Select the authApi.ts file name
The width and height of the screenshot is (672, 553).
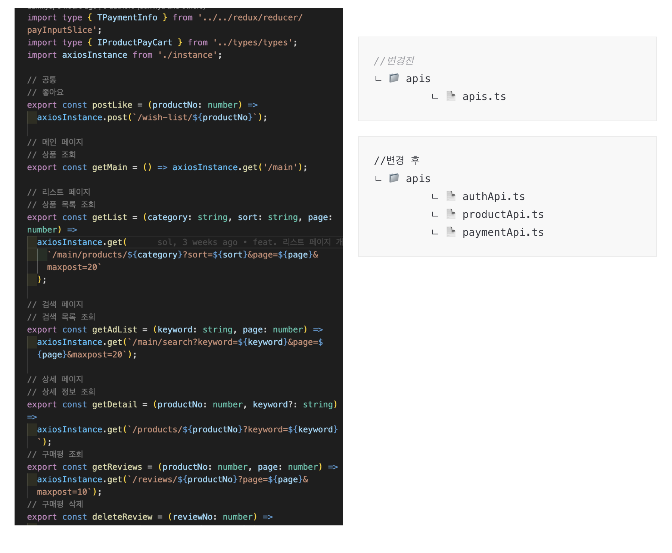pyautogui.click(x=494, y=197)
